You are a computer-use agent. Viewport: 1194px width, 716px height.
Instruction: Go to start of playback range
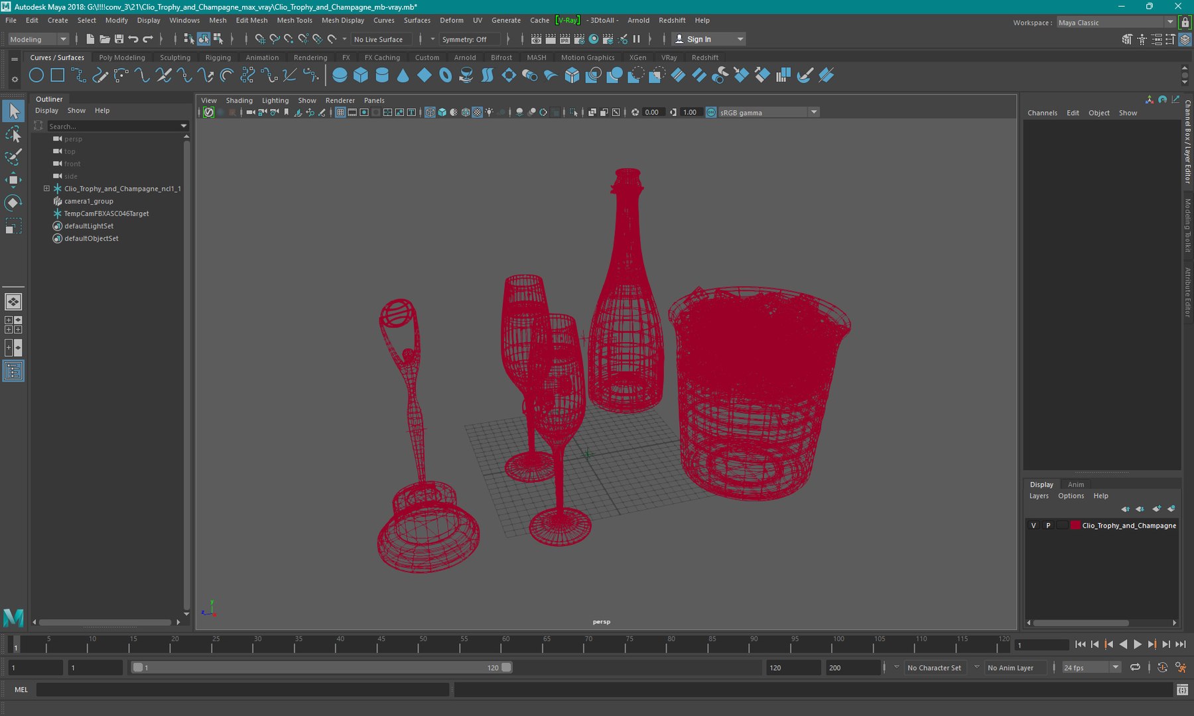pos(1080,644)
